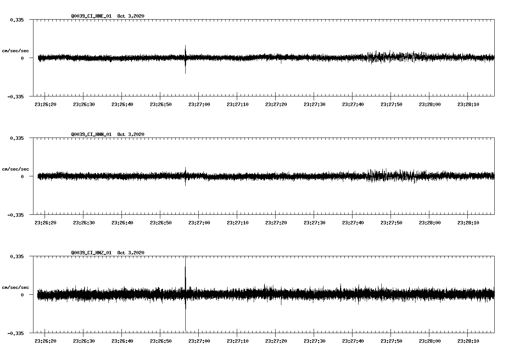The height and width of the screenshot is (355, 522).
Task: Click the 23:27:00 tick below the HNE plot
Action: [x=199, y=103]
